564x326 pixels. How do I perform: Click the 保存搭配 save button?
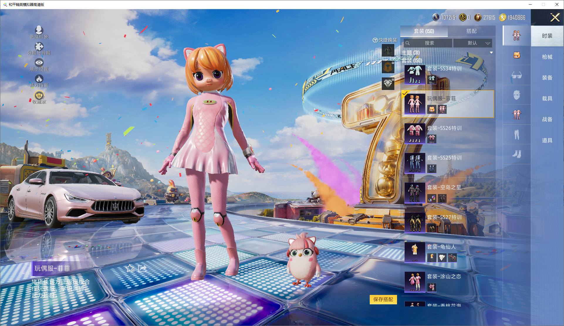[383, 299]
